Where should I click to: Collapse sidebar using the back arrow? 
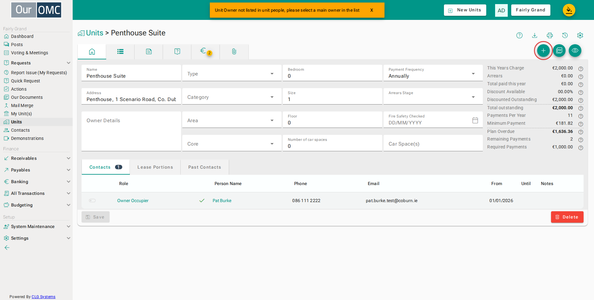click(x=7, y=248)
